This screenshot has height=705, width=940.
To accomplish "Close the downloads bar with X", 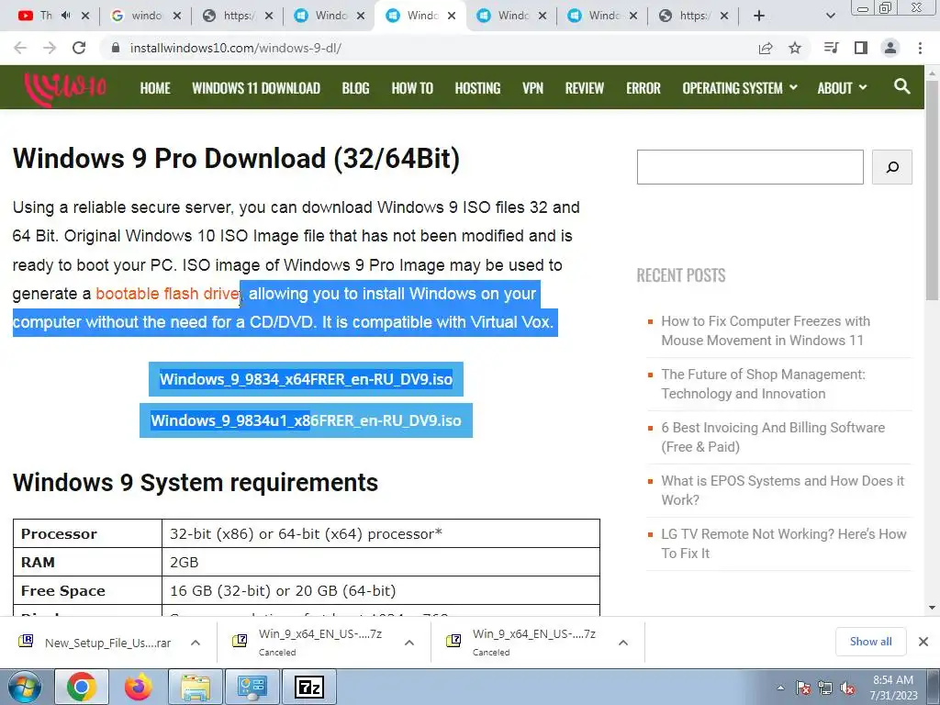I will 923,642.
